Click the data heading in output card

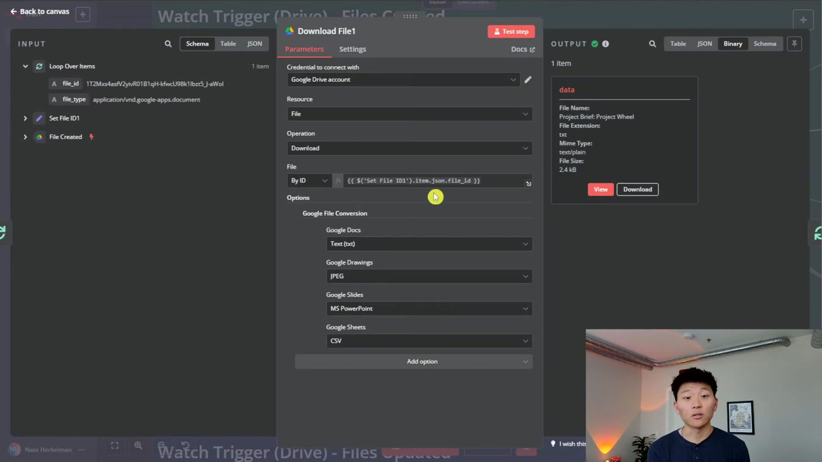click(567, 90)
